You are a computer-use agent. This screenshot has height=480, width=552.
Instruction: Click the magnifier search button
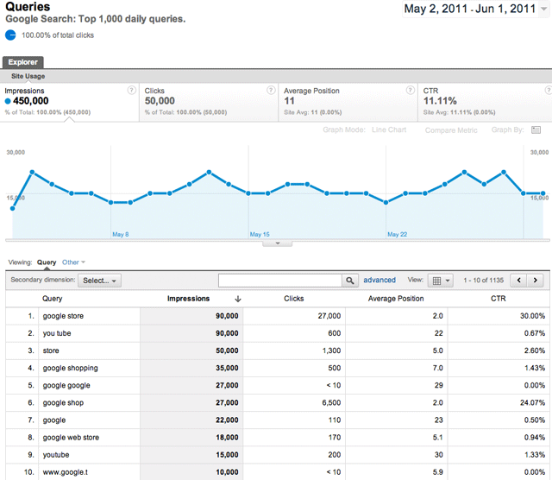tap(349, 281)
